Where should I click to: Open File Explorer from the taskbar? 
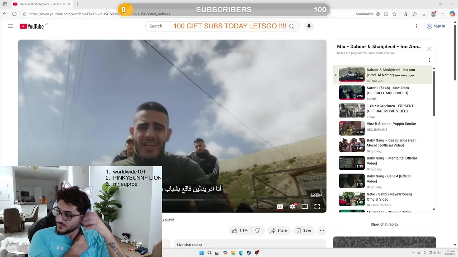[x=233, y=253]
